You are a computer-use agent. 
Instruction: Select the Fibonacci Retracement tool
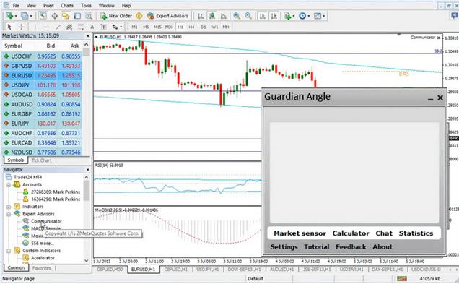[81, 27]
